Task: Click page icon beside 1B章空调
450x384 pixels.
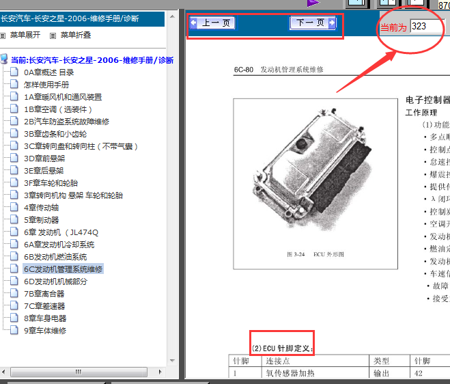Action: [14, 109]
